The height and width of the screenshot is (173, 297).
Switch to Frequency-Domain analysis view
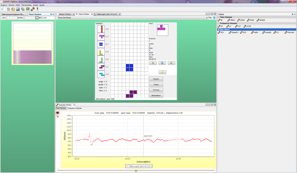75,108
